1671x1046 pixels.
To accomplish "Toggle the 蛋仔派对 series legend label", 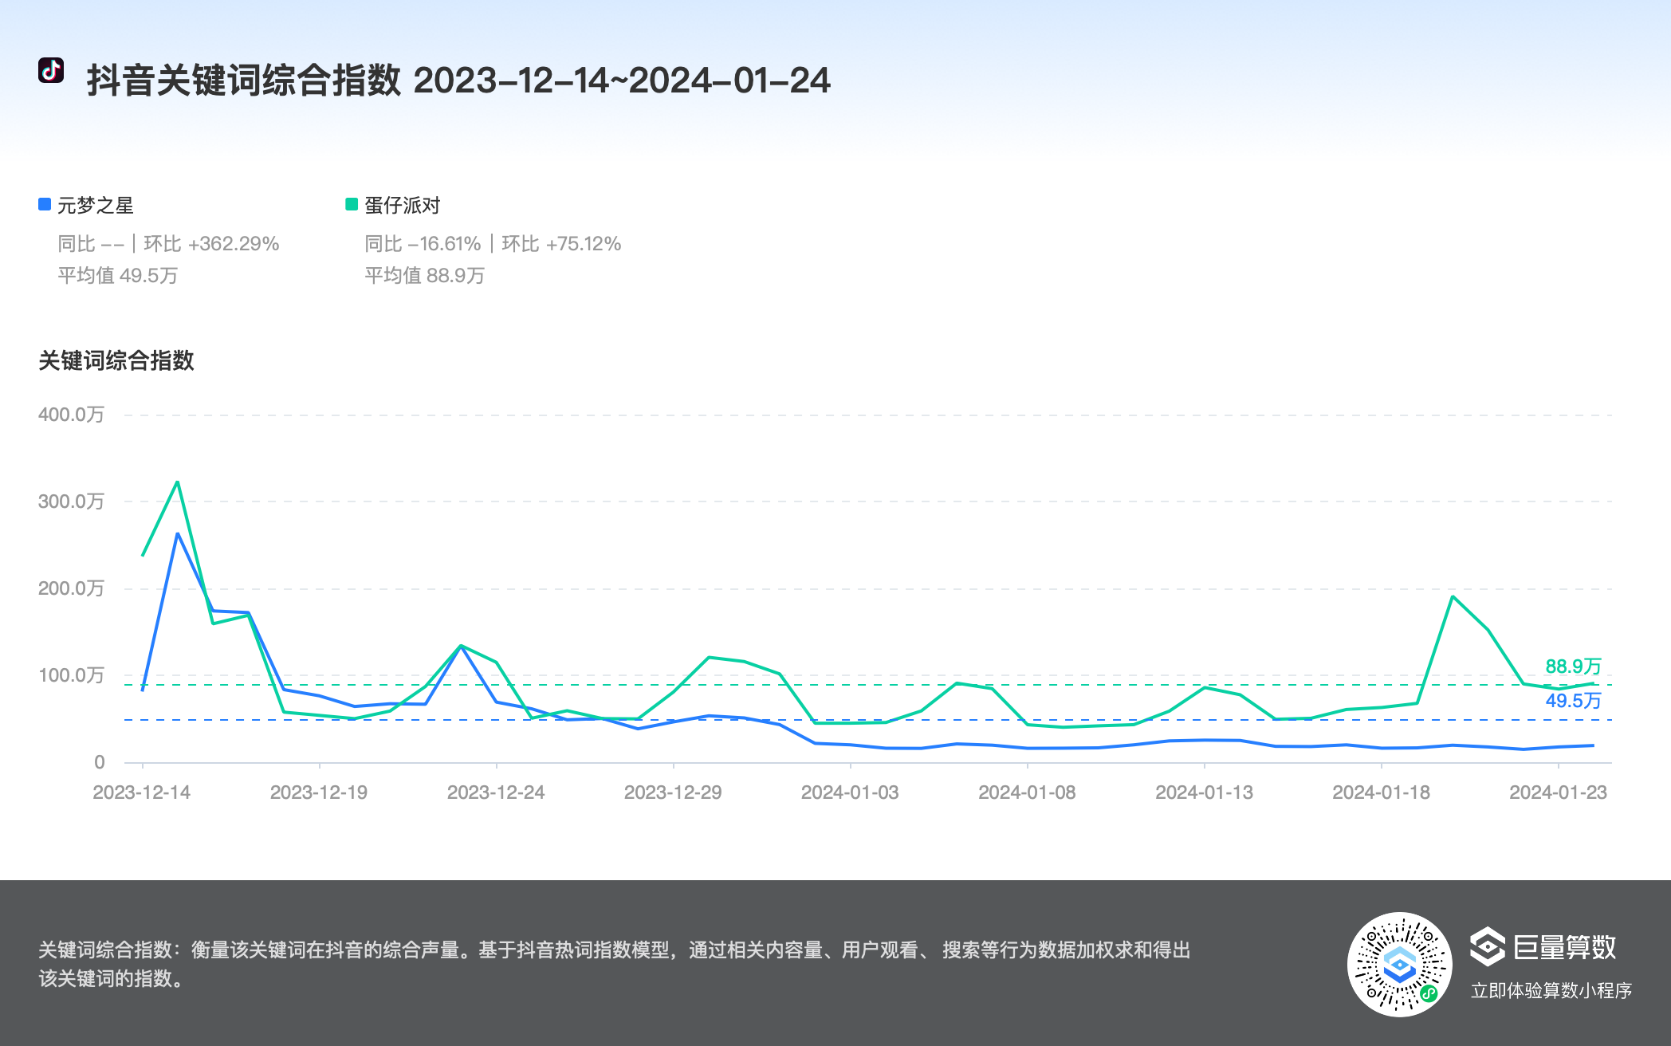I will [x=403, y=206].
